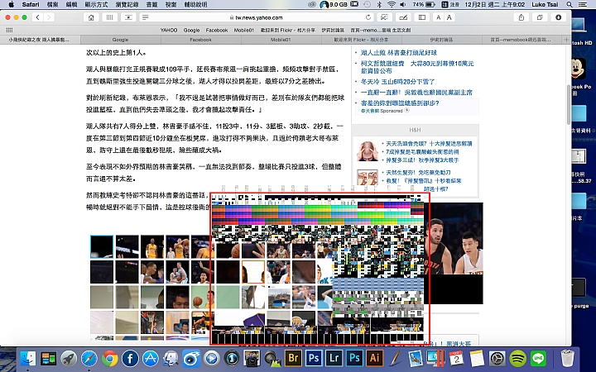Click the Luke Tsai user menu
The image size is (596, 372).
click(545, 5)
